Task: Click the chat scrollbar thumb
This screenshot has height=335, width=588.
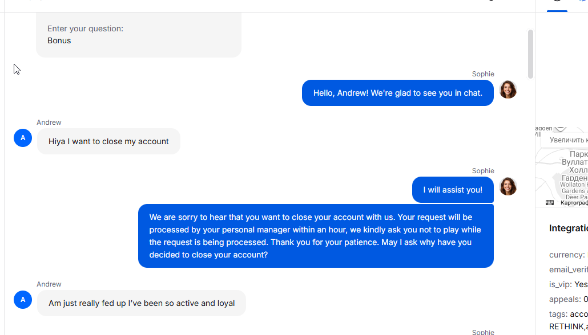Action: [530, 54]
